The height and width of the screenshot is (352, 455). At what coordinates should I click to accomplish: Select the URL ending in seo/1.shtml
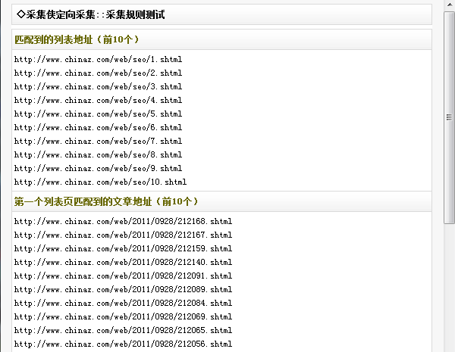(98, 59)
